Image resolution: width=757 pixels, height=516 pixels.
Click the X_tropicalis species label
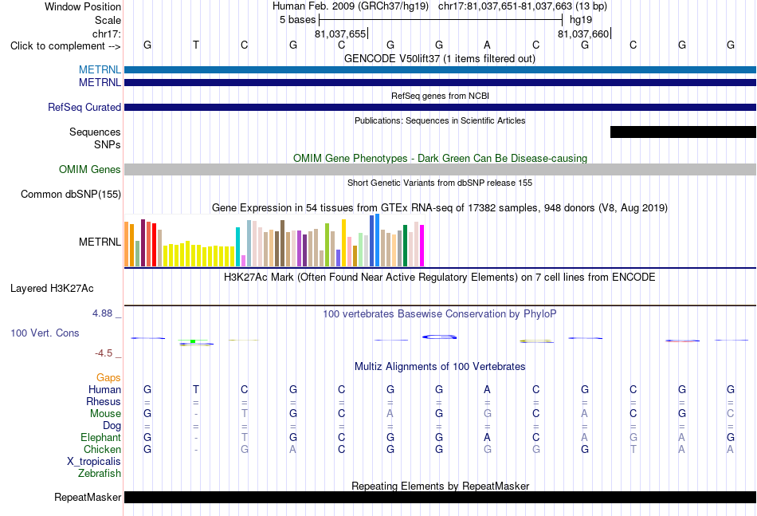click(94, 462)
